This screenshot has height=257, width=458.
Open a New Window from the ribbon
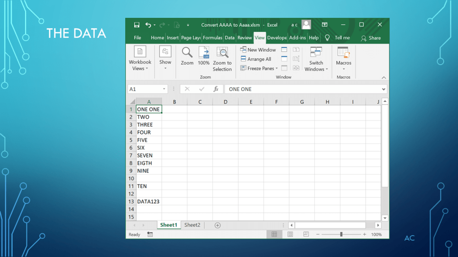(258, 50)
